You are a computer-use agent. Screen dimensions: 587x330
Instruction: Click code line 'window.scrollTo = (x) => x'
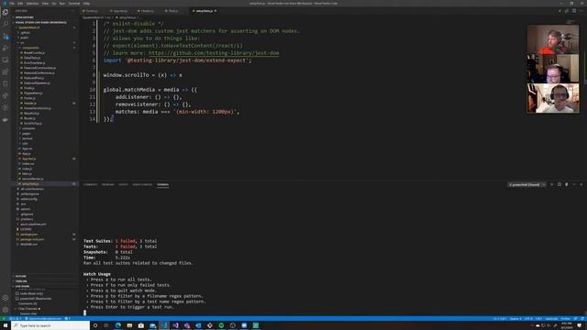143,75
